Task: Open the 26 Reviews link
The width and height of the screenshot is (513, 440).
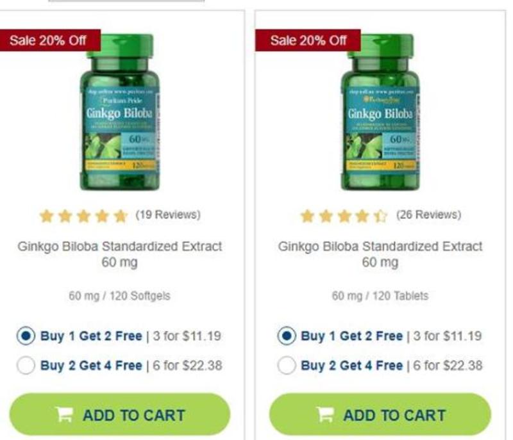Action: pos(428,215)
